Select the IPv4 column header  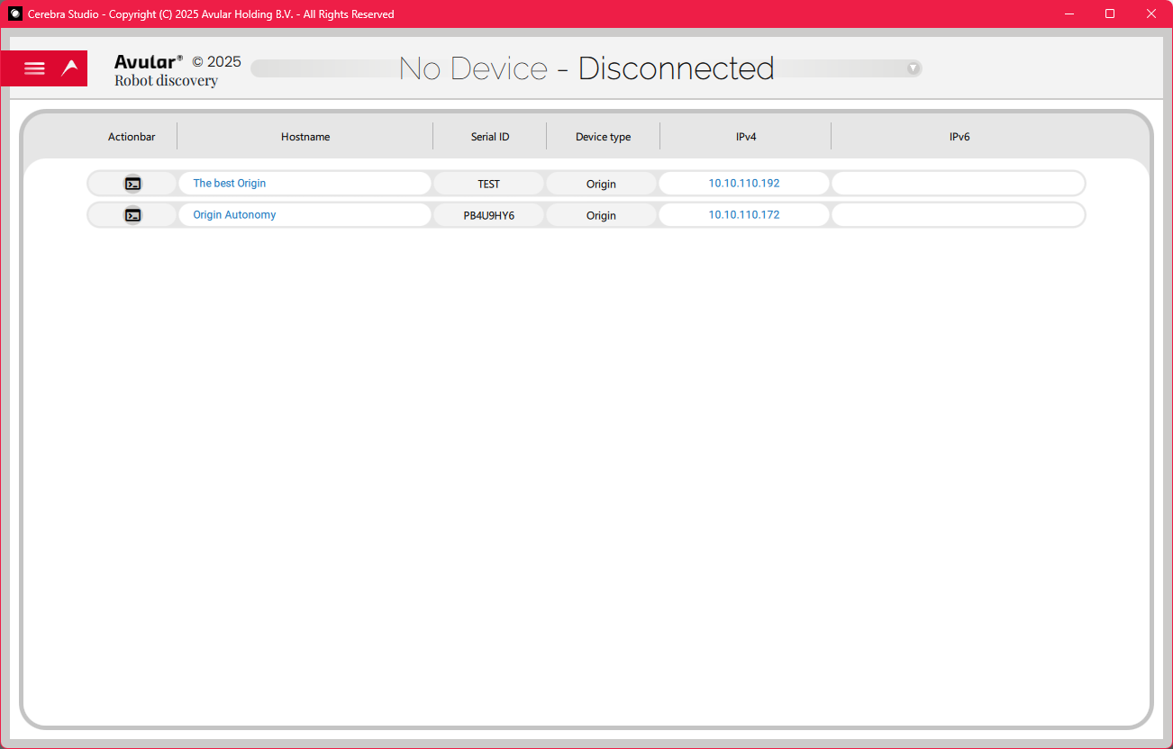coord(746,137)
